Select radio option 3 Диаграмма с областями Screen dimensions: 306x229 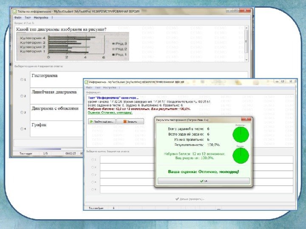tap(22, 112)
